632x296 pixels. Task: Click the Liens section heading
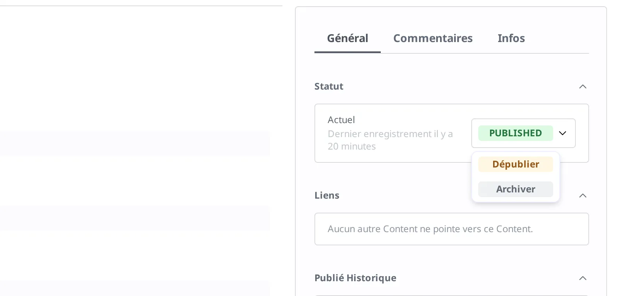(327, 196)
